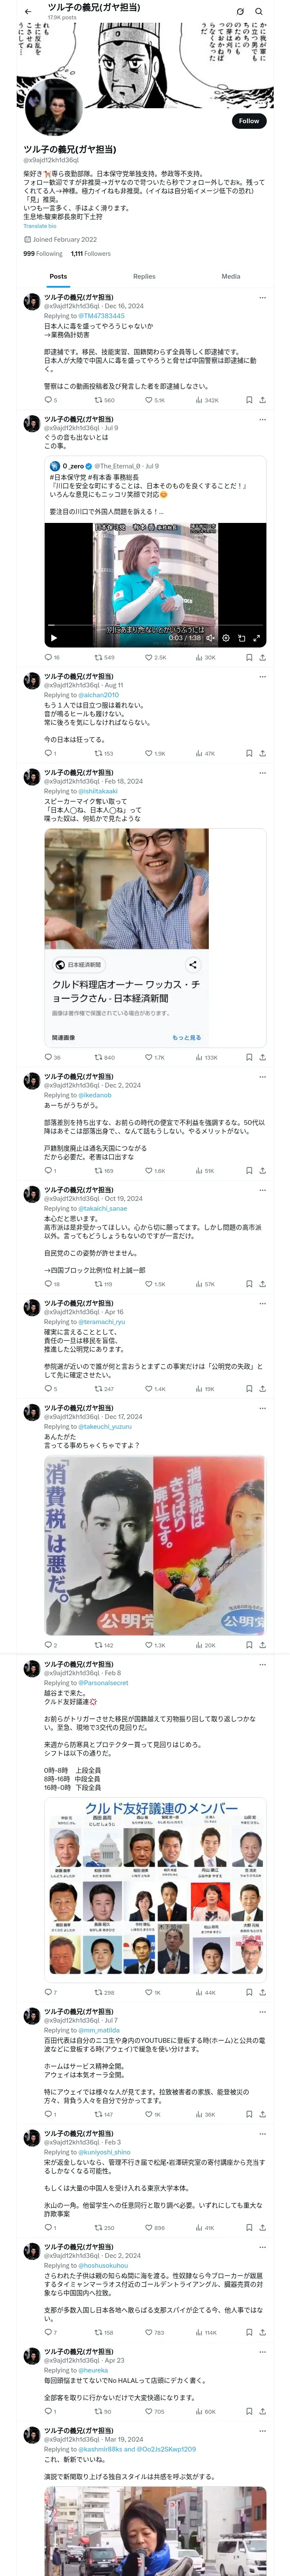Viewport: 290px width, 2576px height.
Task: Switch to the Replies tab
Action: point(144,276)
